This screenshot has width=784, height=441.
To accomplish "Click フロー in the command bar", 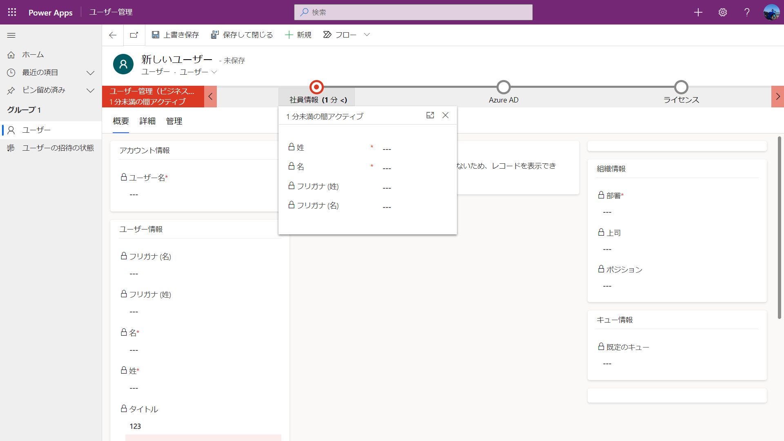I will pyautogui.click(x=340, y=35).
